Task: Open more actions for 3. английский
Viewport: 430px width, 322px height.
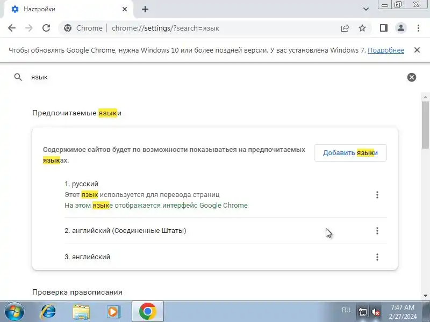Action: 377,257
